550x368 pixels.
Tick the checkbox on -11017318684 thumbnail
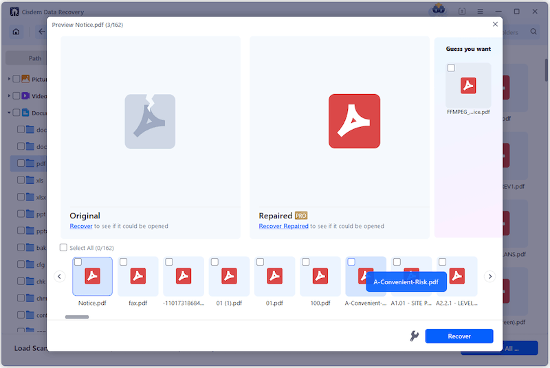tap(169, 262)
